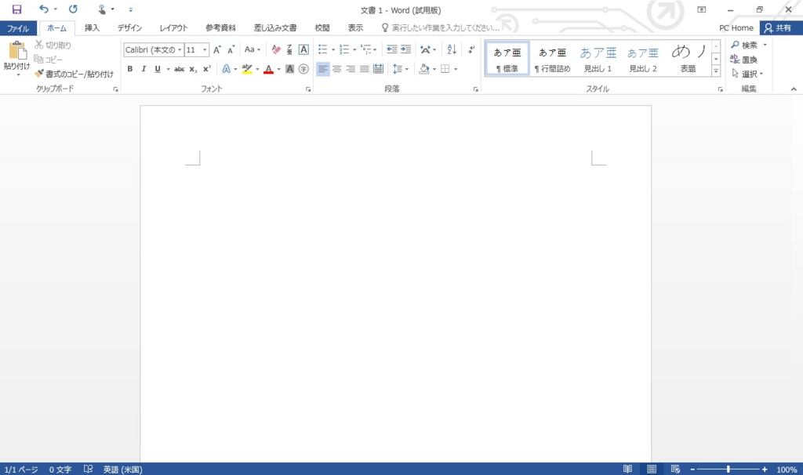Click 置換 to replace text

(x=743, y=60)
